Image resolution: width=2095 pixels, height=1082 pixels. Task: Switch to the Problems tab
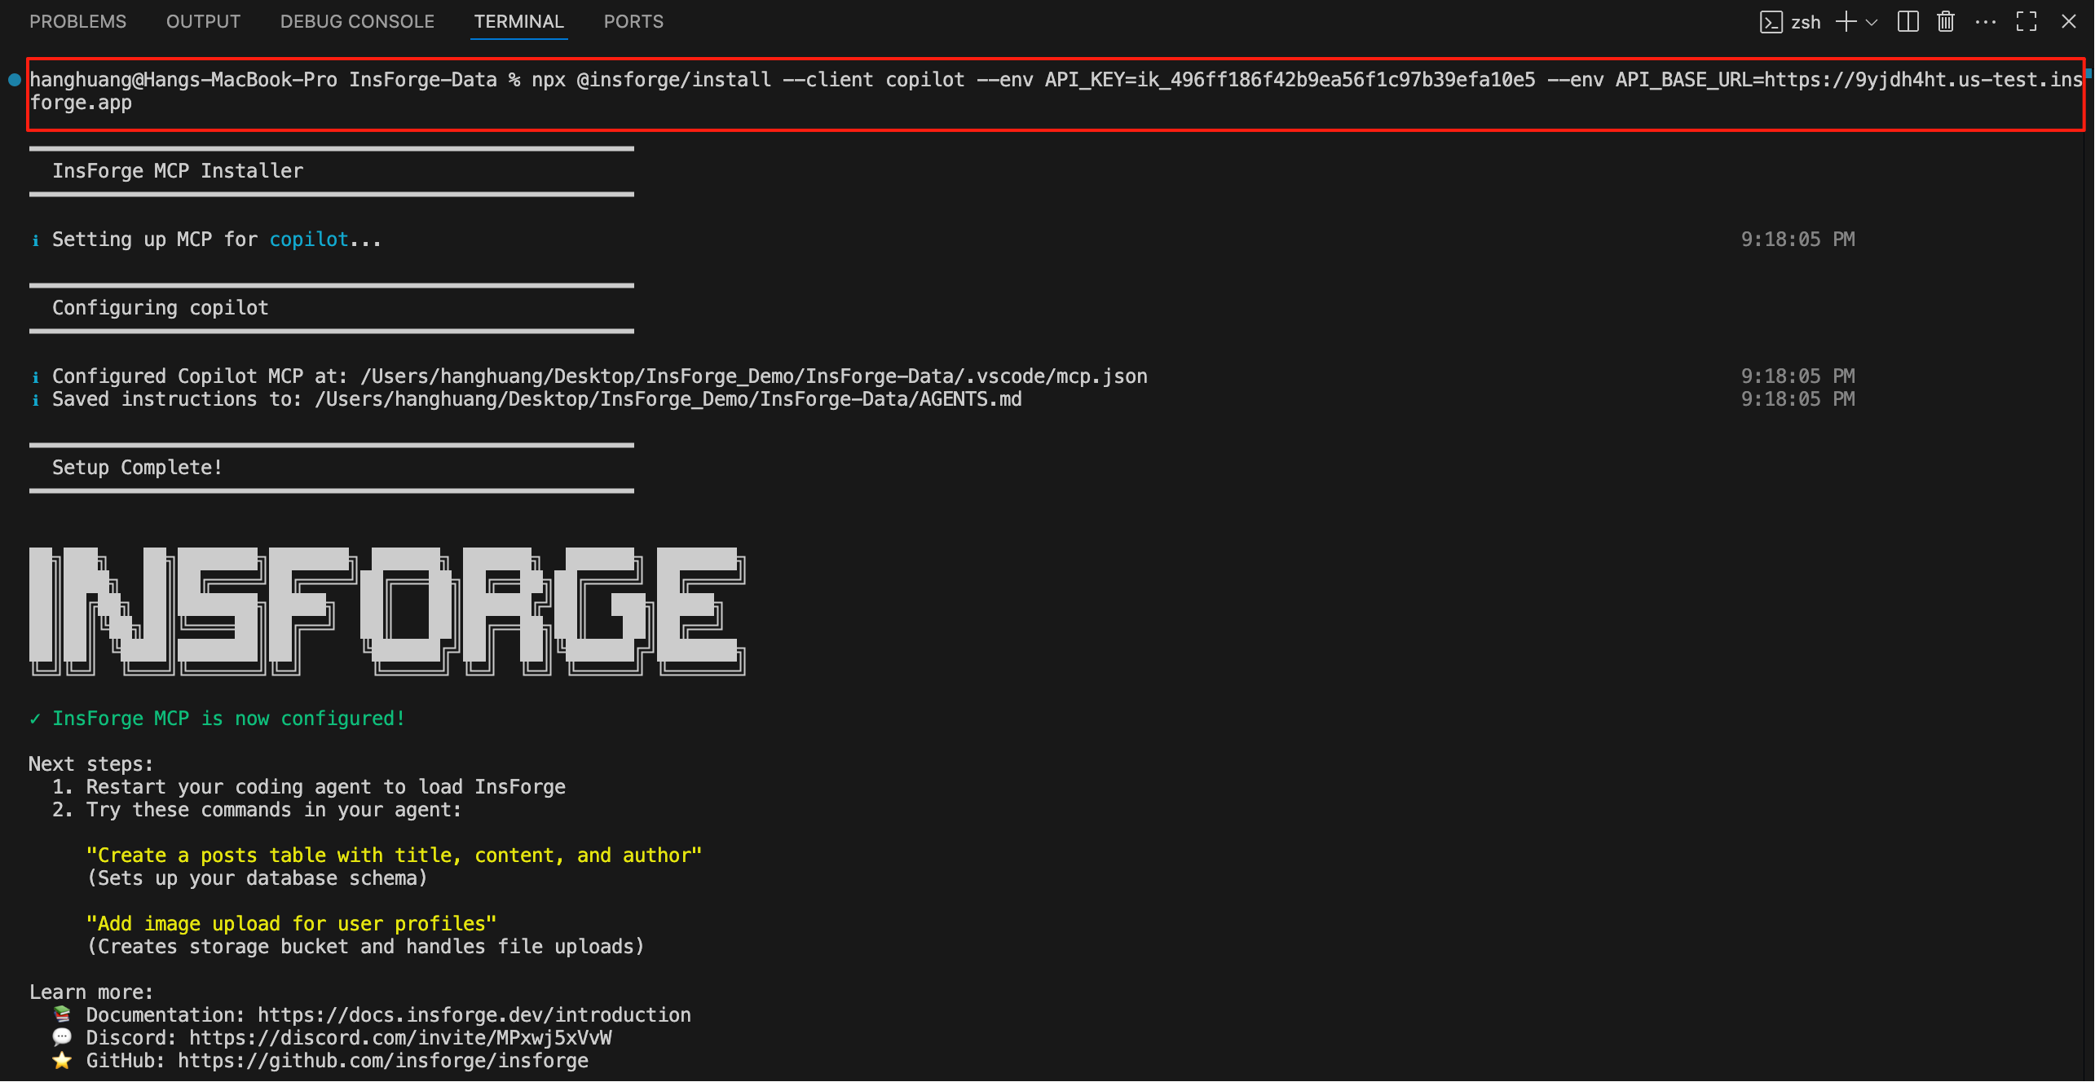tap(78, 22)
